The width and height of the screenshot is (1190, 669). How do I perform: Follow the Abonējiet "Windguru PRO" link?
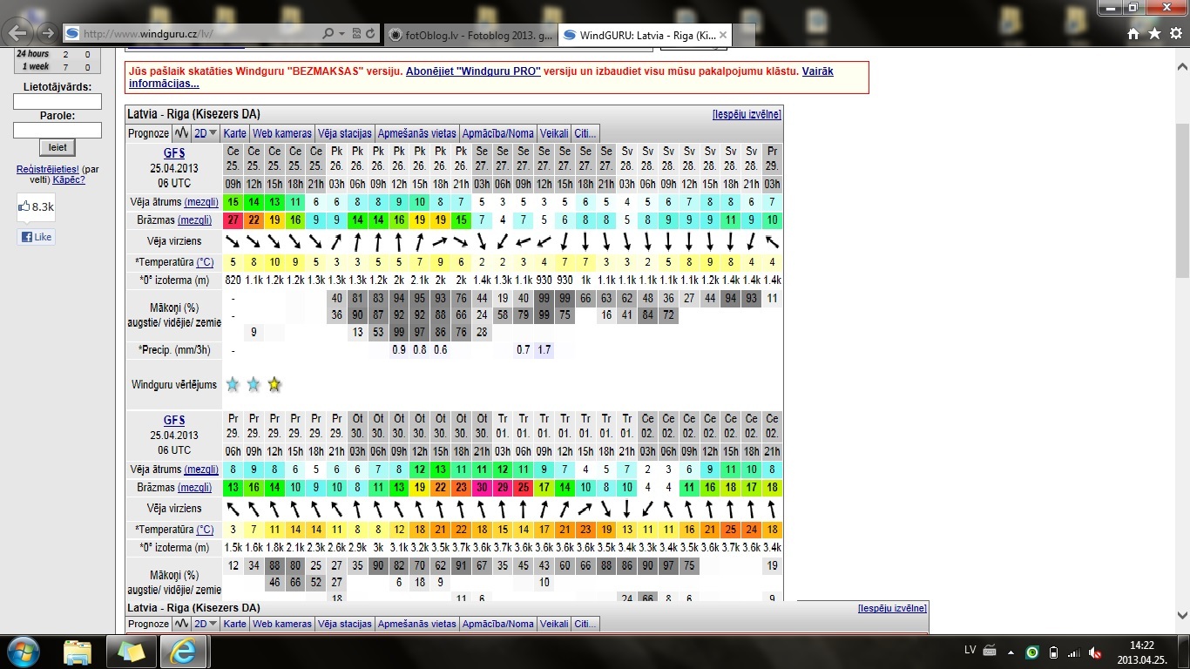(473, 71)
